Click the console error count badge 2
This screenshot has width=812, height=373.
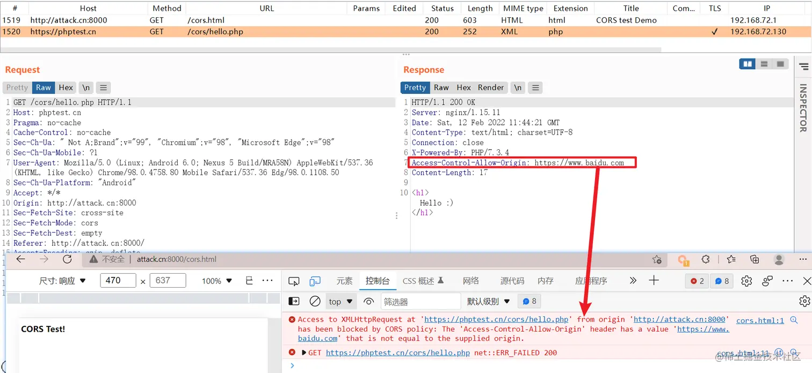697,281
